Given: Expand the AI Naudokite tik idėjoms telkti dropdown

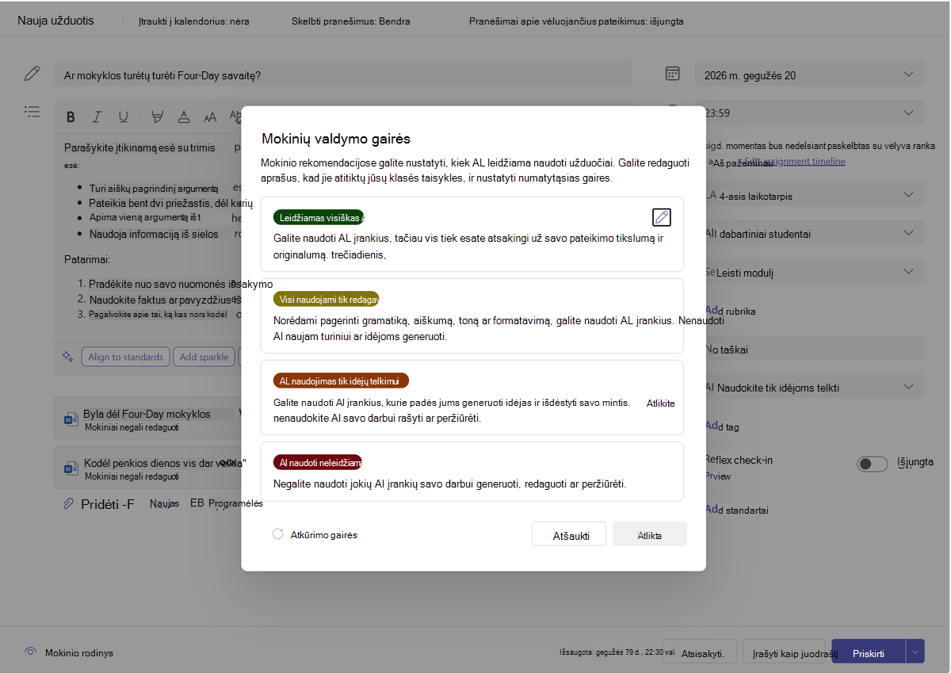Looking at the screenshot, I should point(907,387).
